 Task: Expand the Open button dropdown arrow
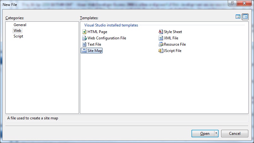(x=216, y=134)
